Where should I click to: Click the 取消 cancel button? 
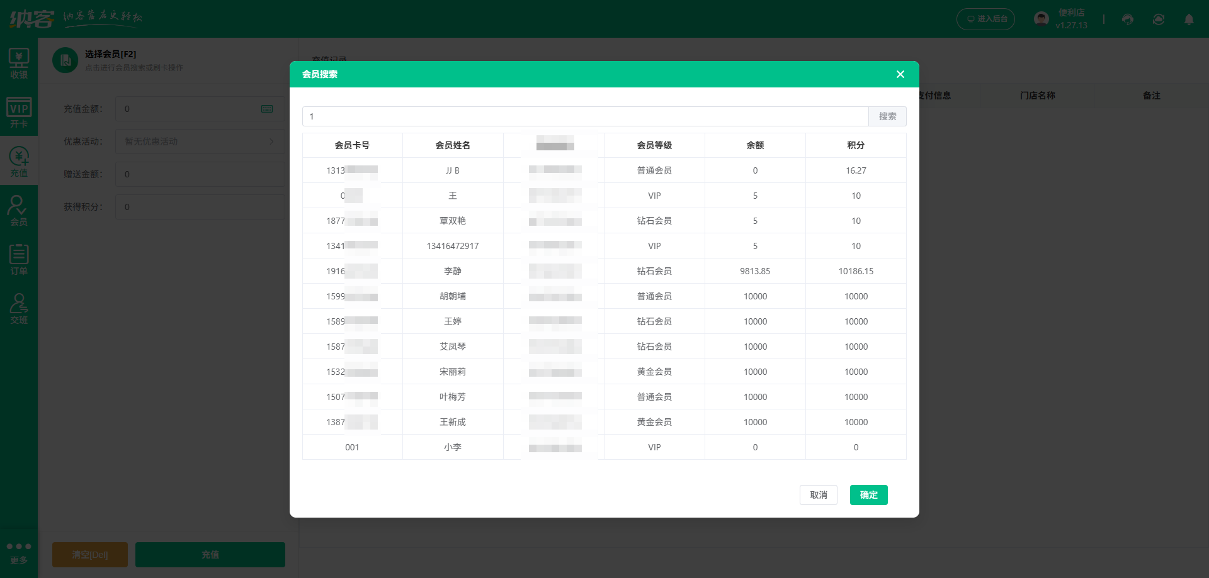(x=818, y=495)
